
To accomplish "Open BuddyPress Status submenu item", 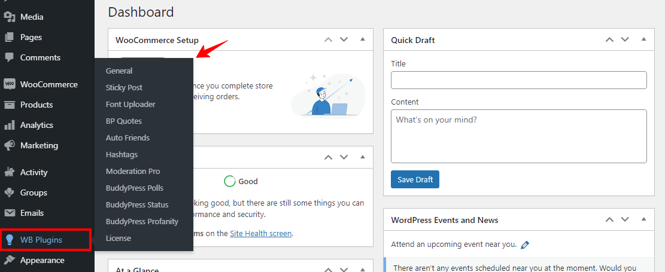I will click(x=138, y=204).
